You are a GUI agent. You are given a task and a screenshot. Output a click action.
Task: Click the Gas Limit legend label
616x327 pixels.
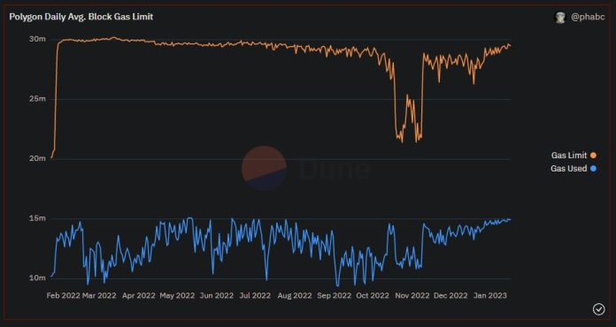(x=569, y=156)
